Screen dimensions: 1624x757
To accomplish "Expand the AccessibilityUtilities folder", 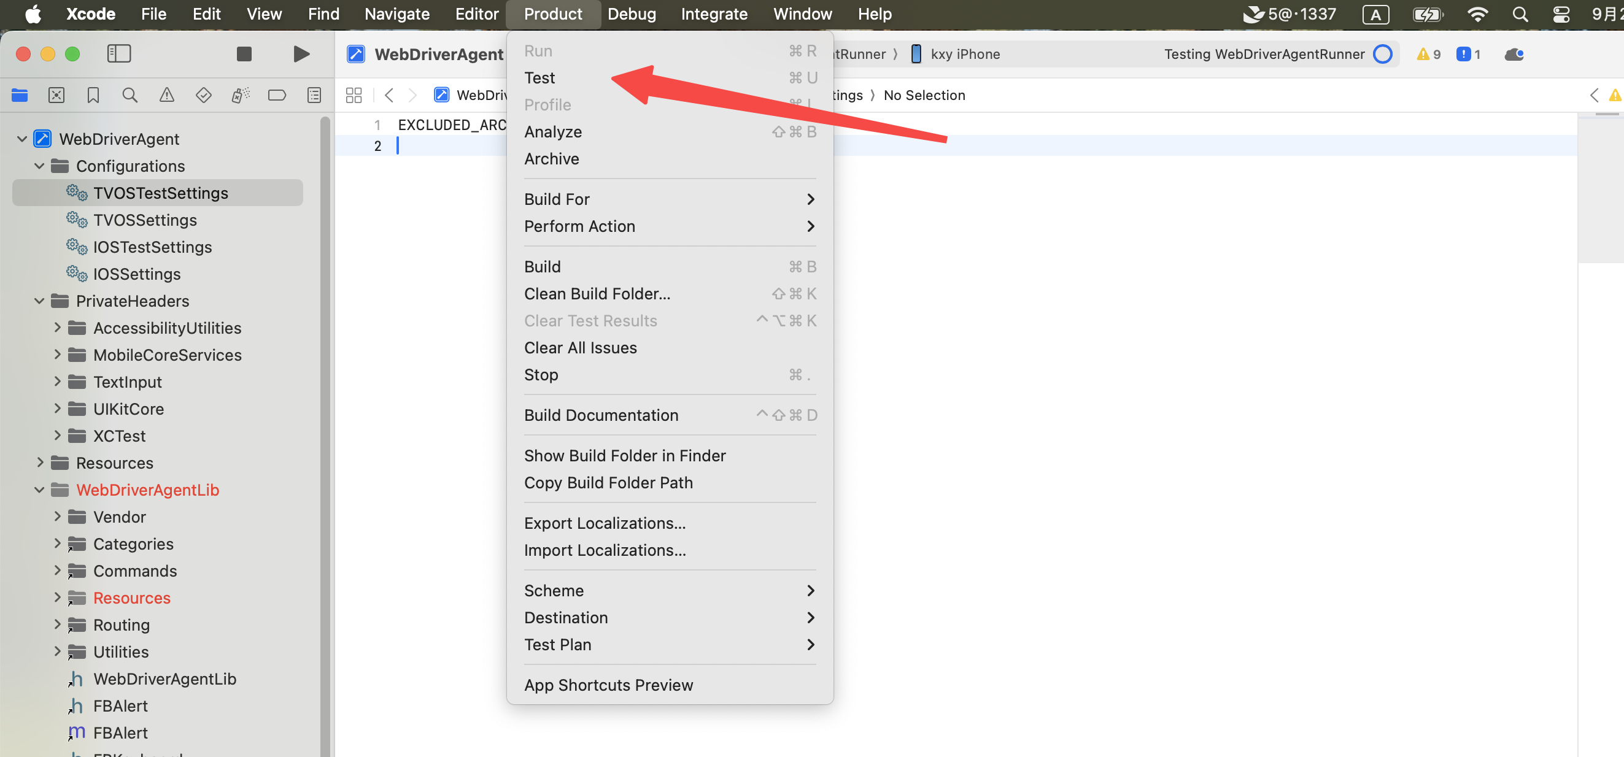I will click(x=57, y=328).
